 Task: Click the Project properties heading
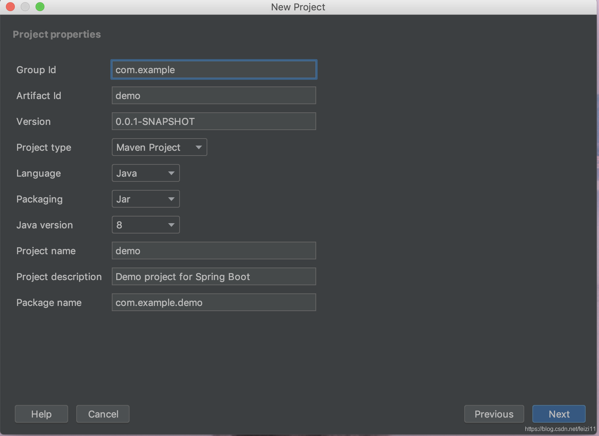tap(57, 34)
